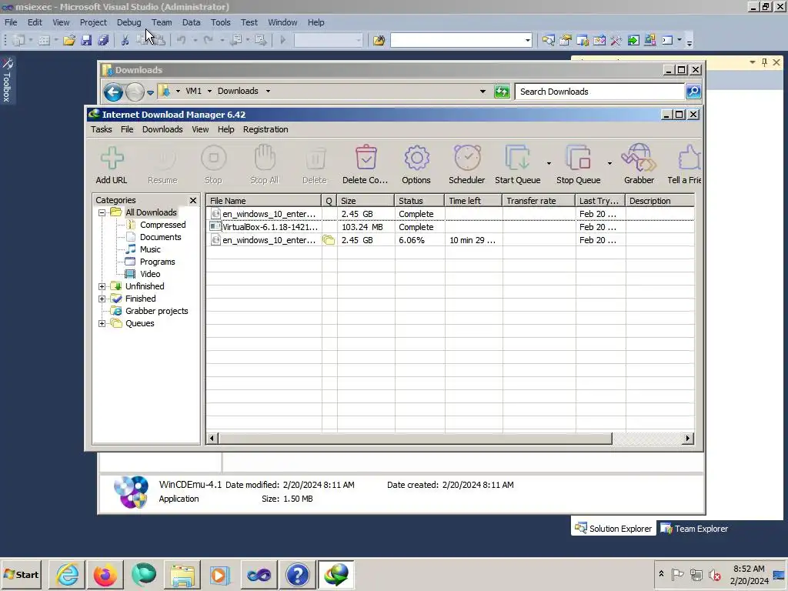Sort by the Size column header
This screenshot has height=591, width=788.
click(366, 201)
